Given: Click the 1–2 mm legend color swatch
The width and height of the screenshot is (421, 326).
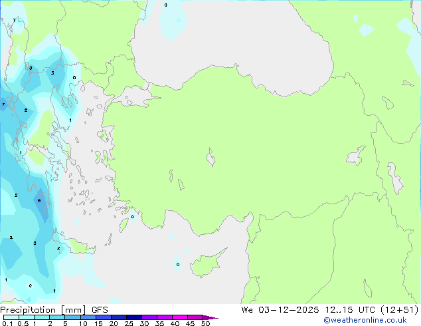Looking at the screenshot, I should (42, 317).
